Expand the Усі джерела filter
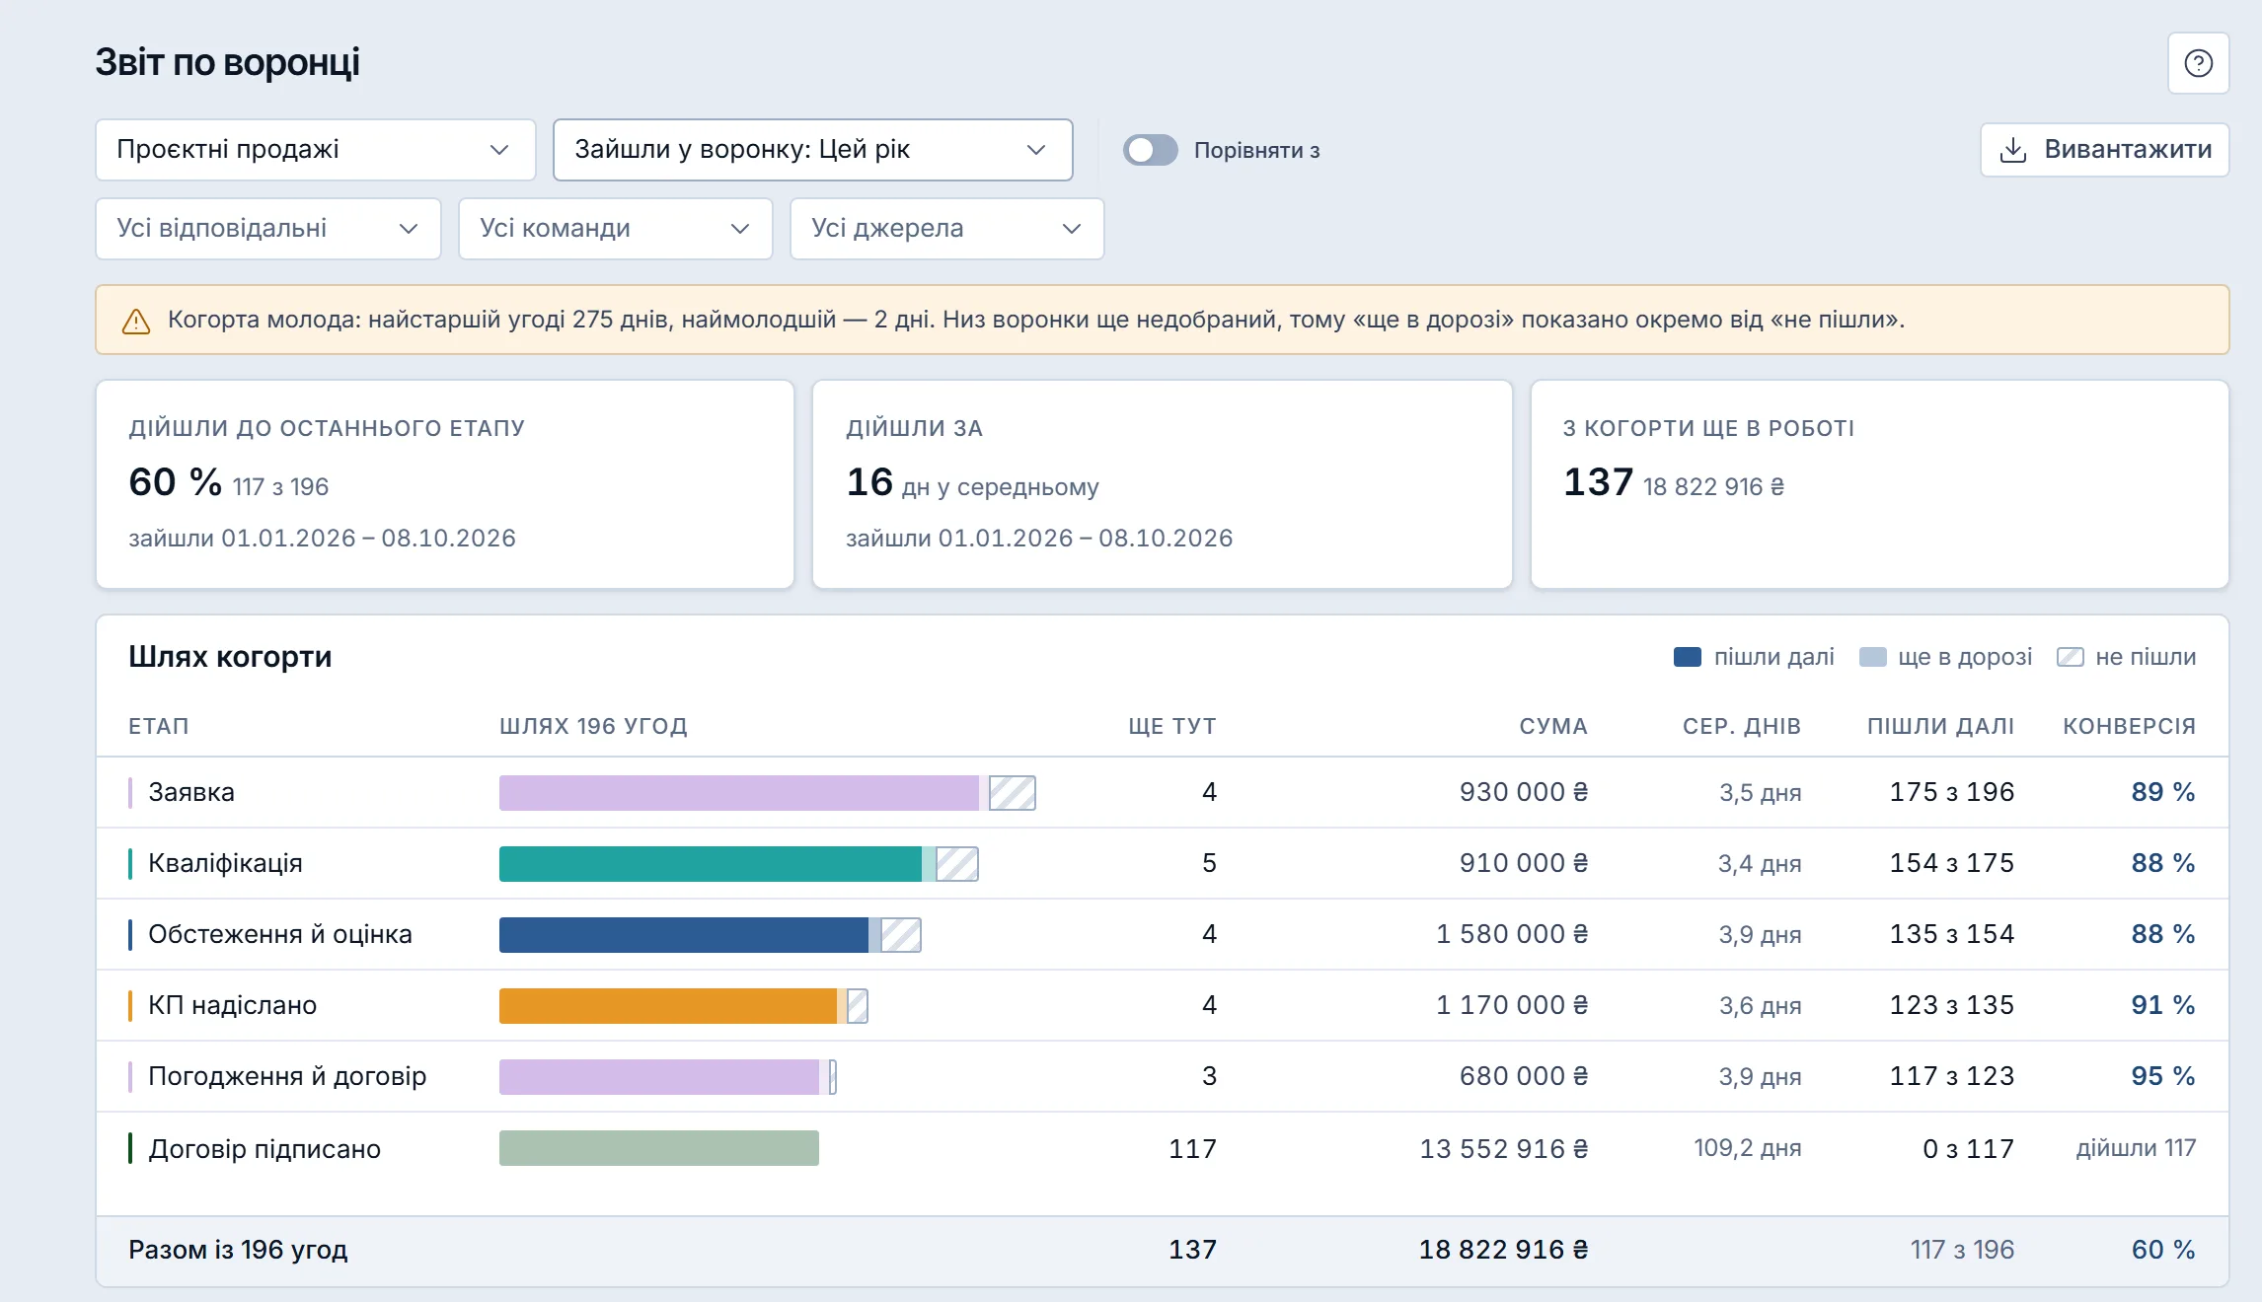This screenshot has width=2262, height=1302. pyautogui.click(x=947, y=229)
